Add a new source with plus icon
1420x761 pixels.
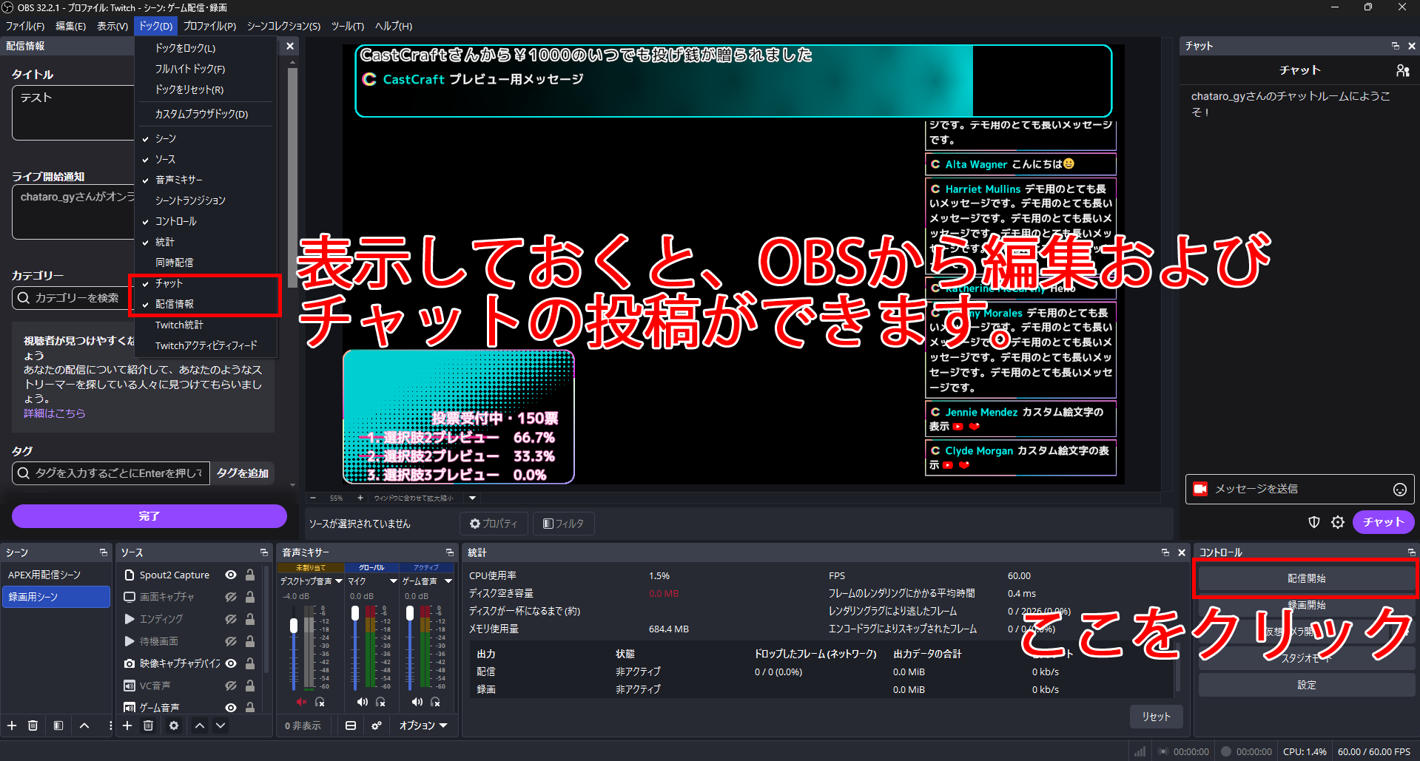click(x=127, y=726)
